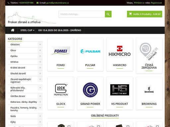Screen dimensions: 170x127
Task: Open the HS PRODUKT brand title
Action: click(x=120, y=104)
